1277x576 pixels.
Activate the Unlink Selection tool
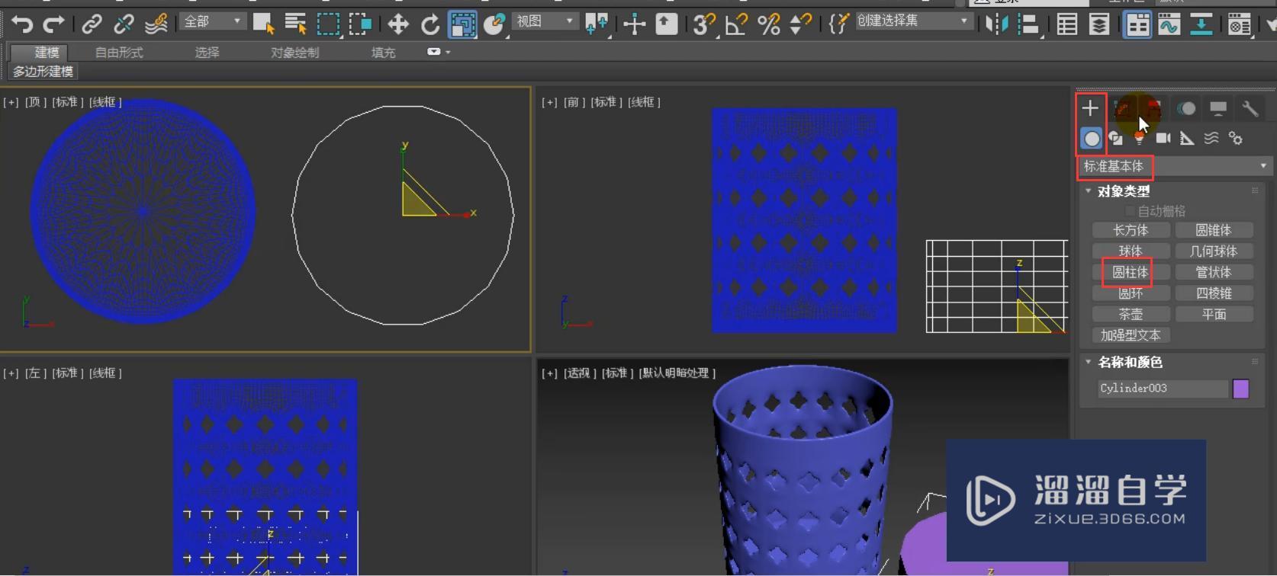pyautogui.click(x=124, y=24)
